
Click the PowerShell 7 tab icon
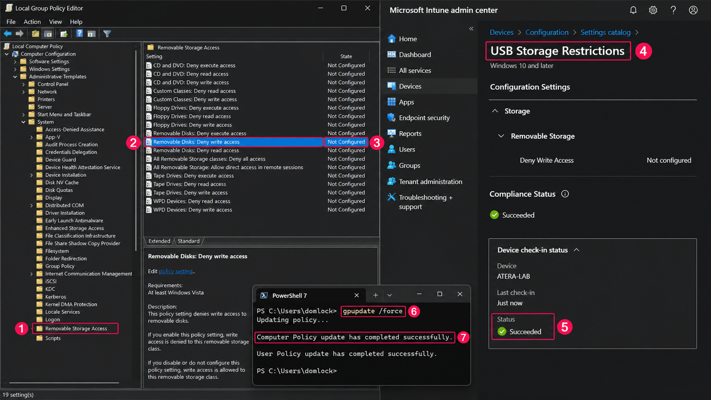(264, 295)
